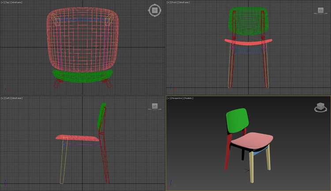Open the Top view name label menu
Image resolution: width=331 pixels, height=191 pixels.
(x=7, y=2)
